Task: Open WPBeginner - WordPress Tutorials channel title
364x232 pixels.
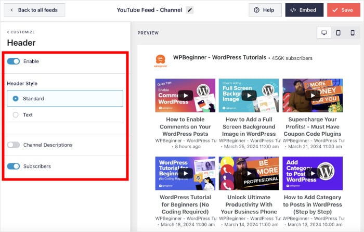Action: [x=219, y=57]
